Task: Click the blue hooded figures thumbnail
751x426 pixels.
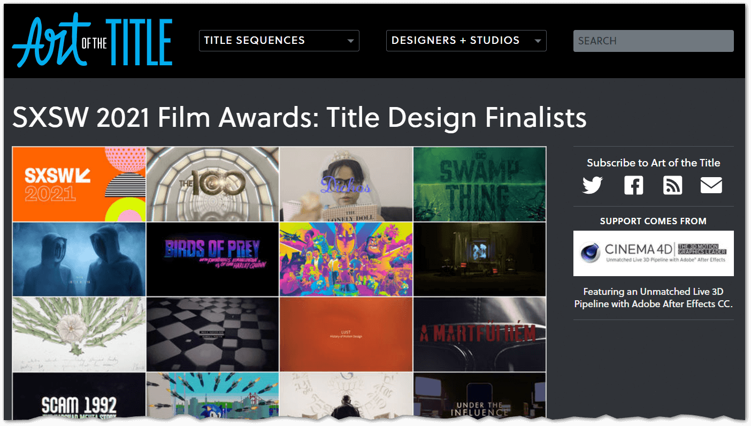Action: (x=79, y=259)
